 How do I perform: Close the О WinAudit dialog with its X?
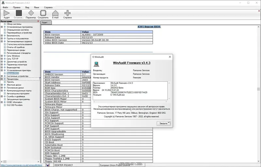click(x=170, y=57)
